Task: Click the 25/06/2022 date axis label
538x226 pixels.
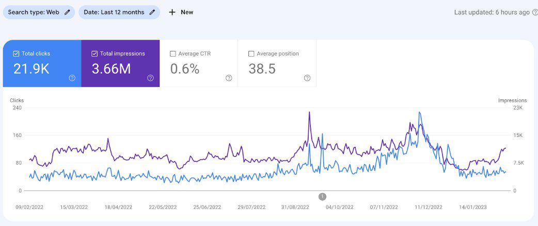Action: click(x=207, y=207)
